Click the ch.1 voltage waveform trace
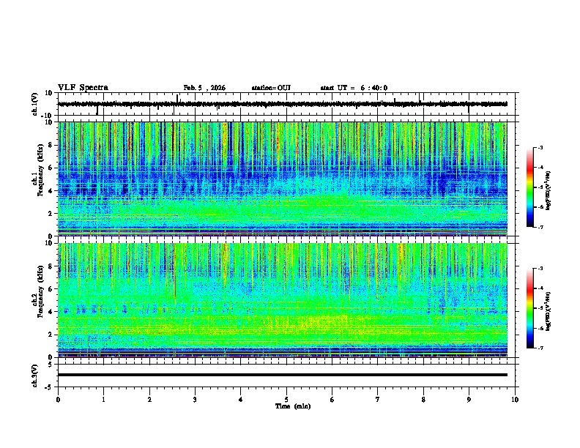Image resolution: width=580 pixels, height=448 pixels. [x=282, y=104]
